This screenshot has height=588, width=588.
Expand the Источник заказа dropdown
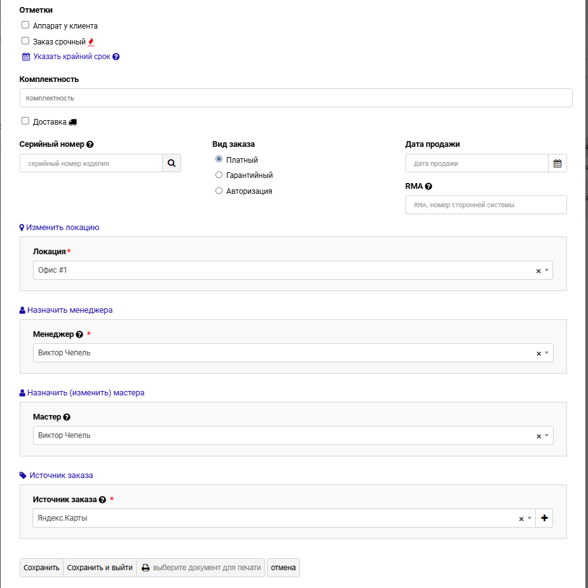pos(529,518)
